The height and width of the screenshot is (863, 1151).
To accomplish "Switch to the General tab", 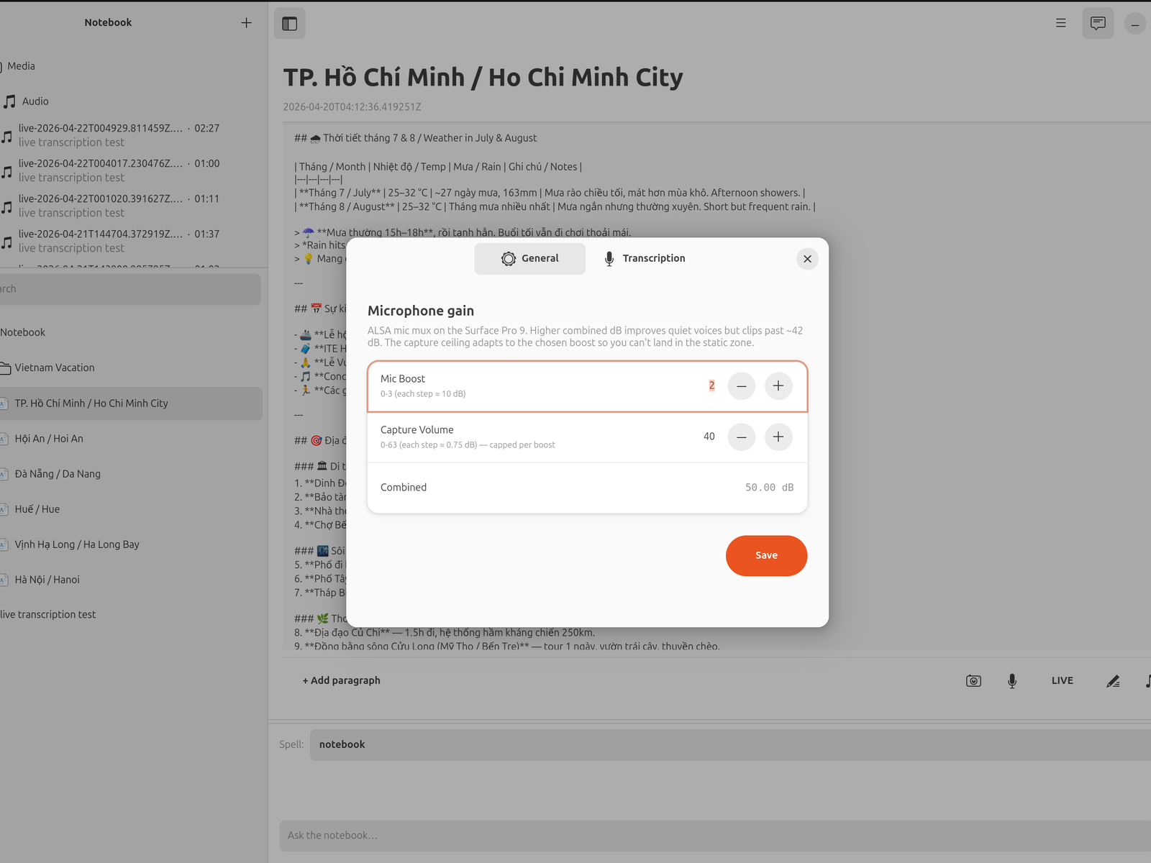I will [x=530, y=259].
